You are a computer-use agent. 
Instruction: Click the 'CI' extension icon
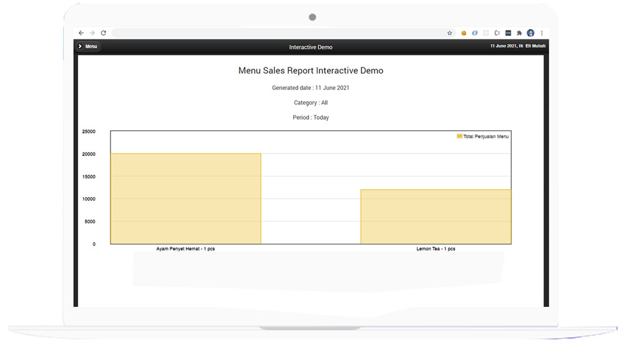(497, 33)
